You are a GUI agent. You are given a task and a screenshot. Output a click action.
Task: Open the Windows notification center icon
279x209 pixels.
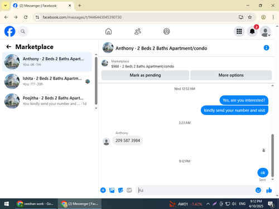coord(271,204)
